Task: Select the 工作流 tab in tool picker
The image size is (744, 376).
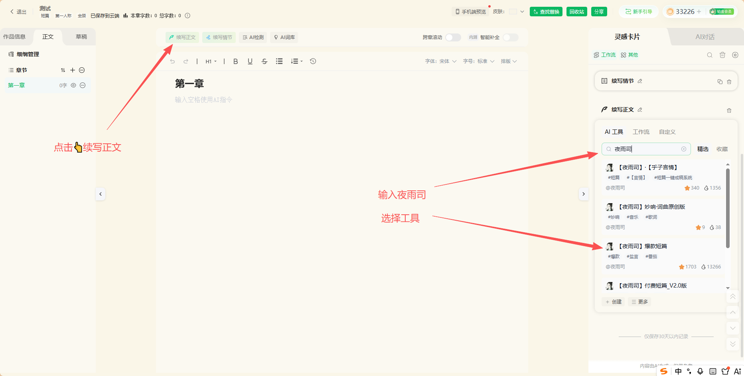Action: coord(641,132)
